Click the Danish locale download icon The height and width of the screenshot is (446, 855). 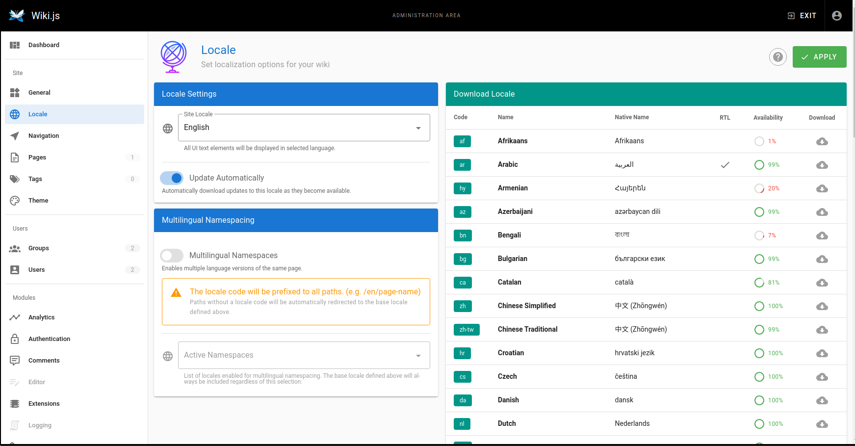pyautogui.click(x=822, y=400)
